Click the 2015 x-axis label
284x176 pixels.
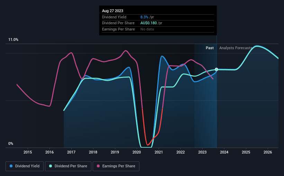click(x=28, y=152)
